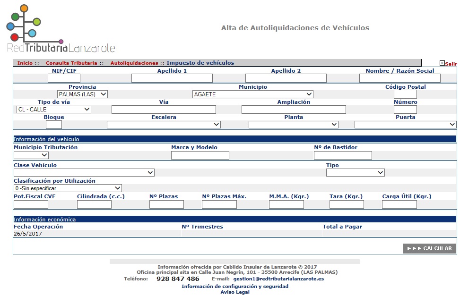Open the Clase Vehículo dropdown
The width and height of the screenshot is (460, 296).
[x=84, y=173]
